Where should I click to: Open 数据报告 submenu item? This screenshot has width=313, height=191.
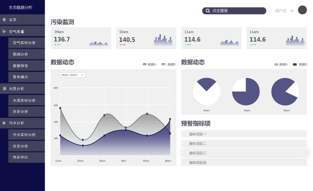[x=26, y=65]
